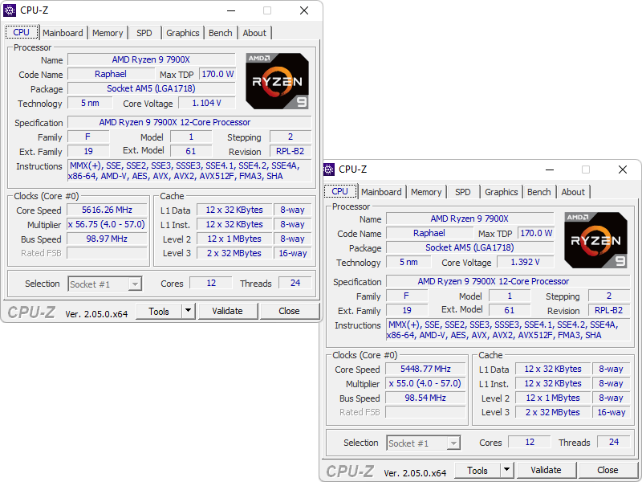Minimize the right CPU-Z window
Image resolution: width=642 pixels, height=482 pixels.
click(550, 170)
